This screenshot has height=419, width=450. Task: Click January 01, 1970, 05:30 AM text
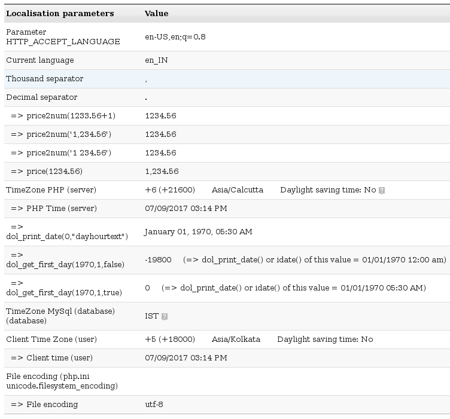pos(198,231)
